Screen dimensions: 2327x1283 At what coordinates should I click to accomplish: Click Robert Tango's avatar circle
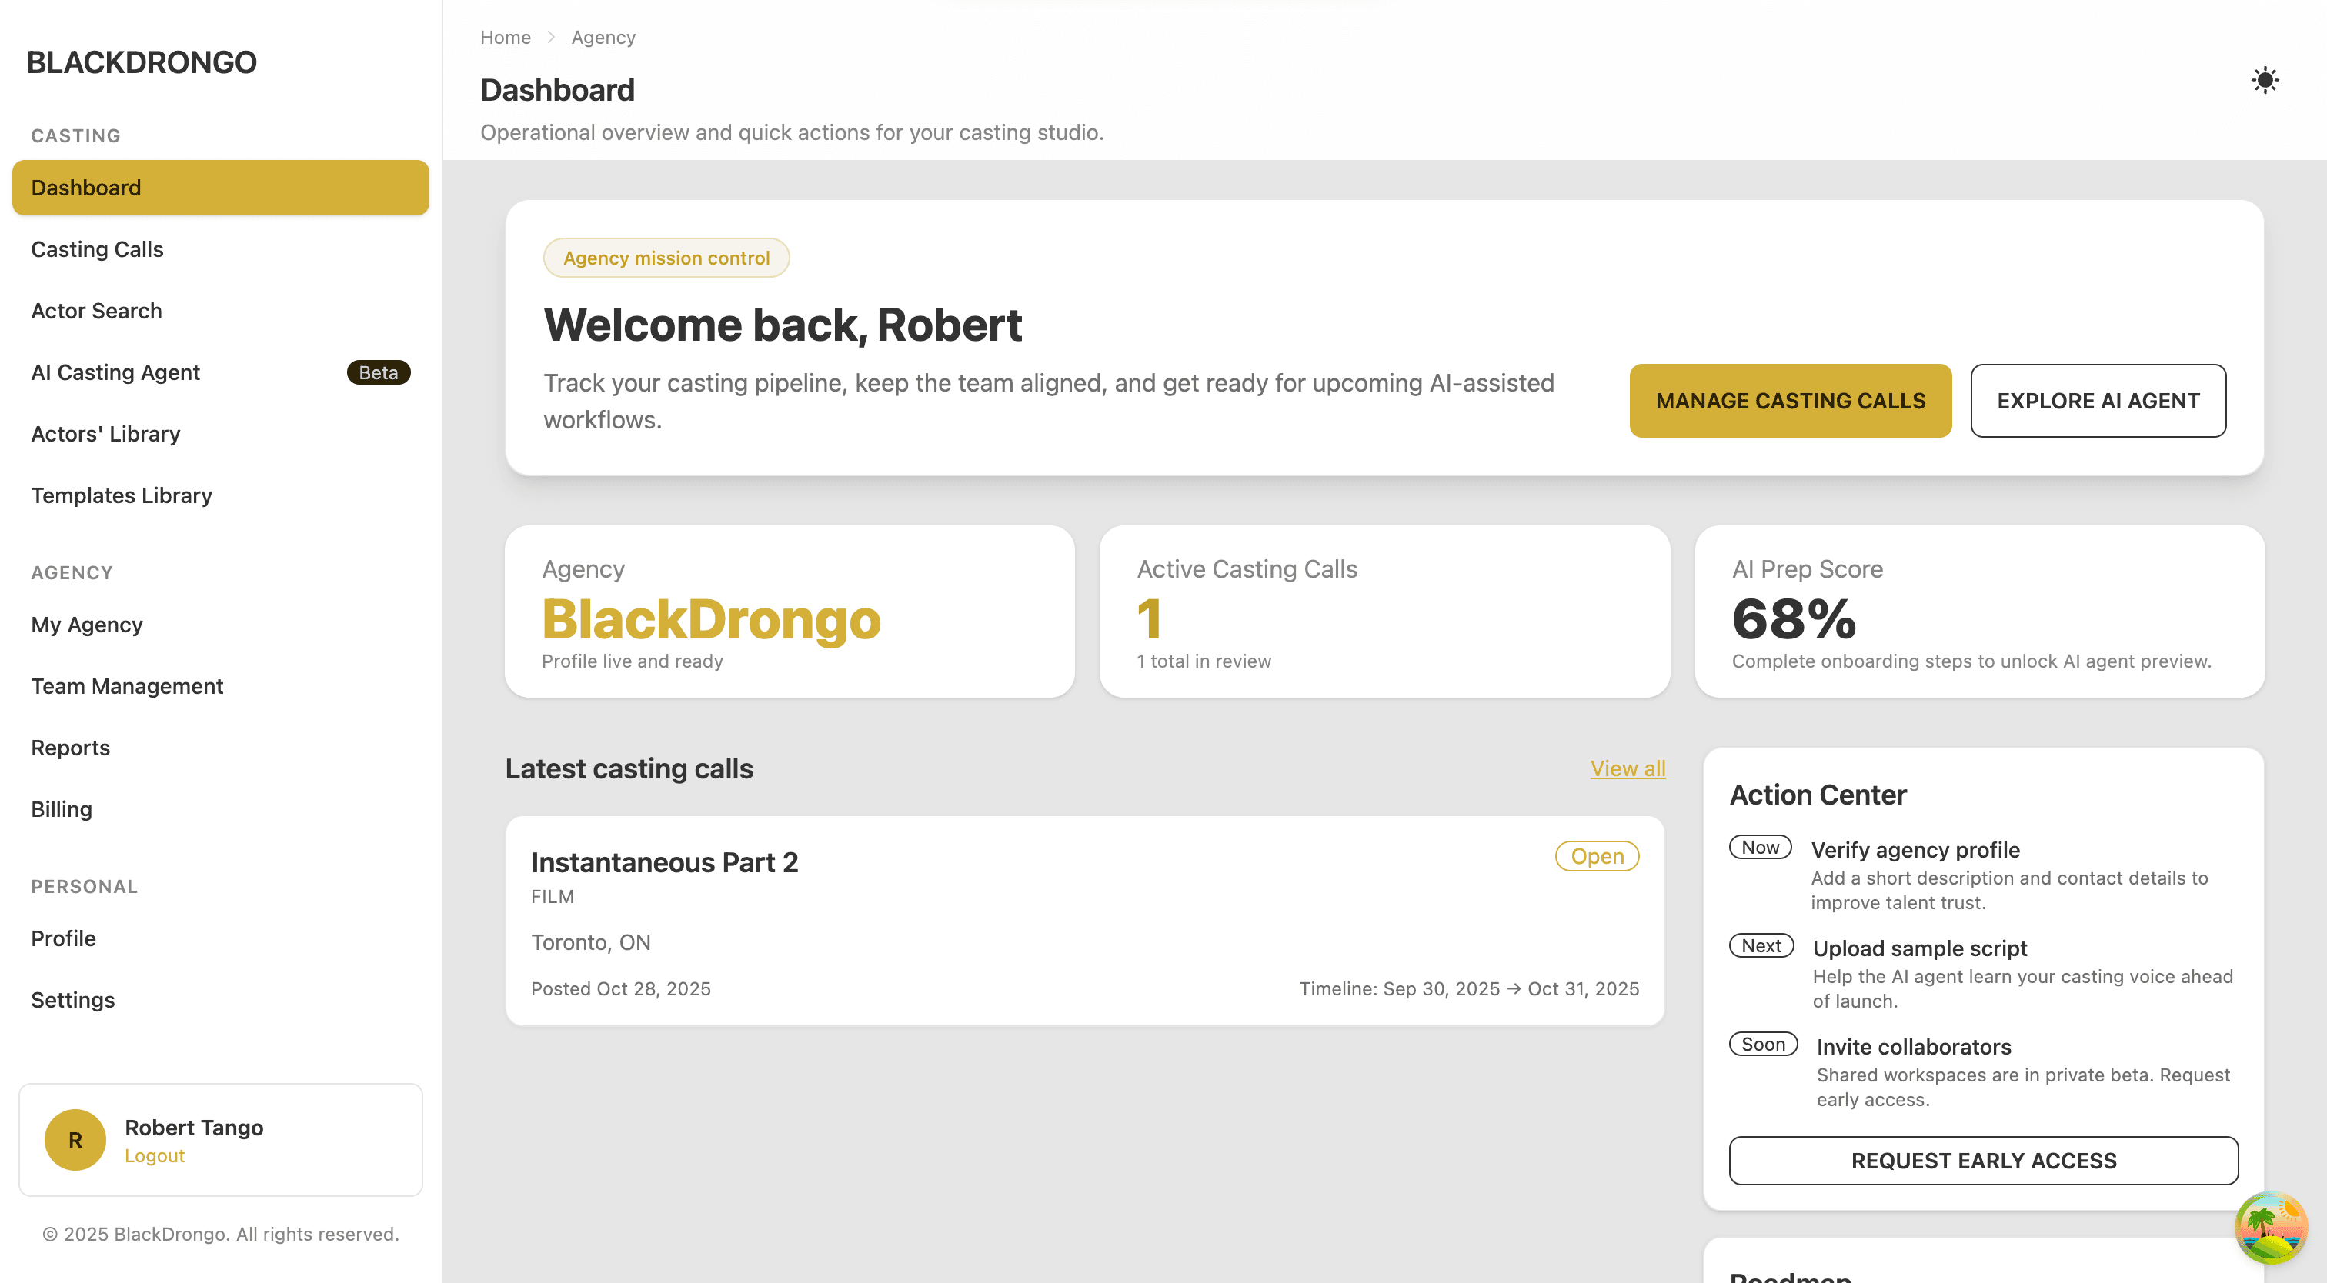(75, 1139)
